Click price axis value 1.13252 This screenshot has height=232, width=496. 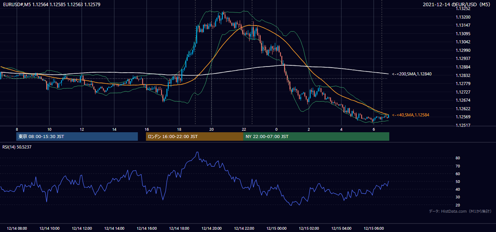pyautogui.click(x=464, y=9)
